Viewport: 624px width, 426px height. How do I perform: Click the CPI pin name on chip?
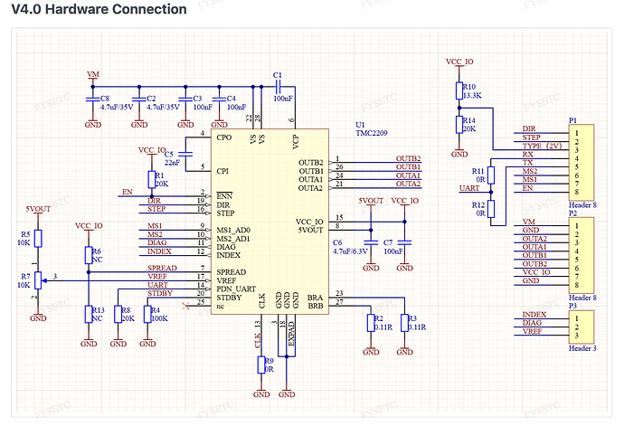222,171
